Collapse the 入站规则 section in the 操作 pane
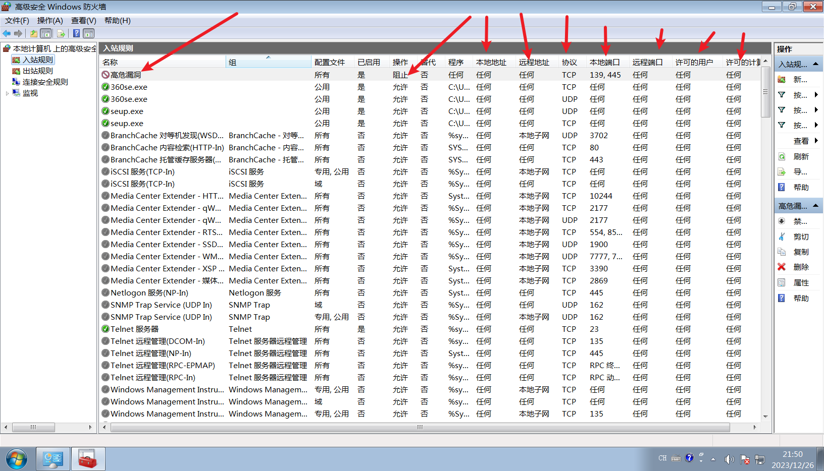The image size is (824, 471). [815, 64]
